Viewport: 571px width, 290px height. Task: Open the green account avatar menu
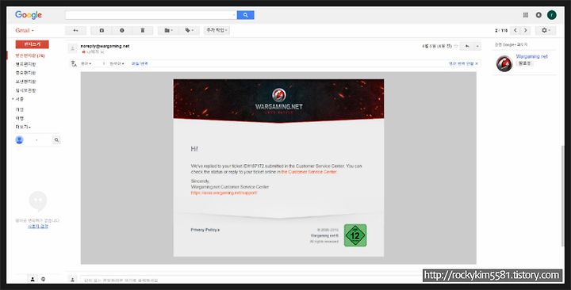coord(552,15)
